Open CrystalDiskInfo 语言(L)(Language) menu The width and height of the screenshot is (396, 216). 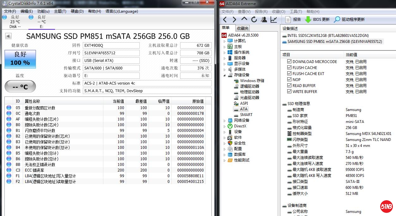(122, 11)
